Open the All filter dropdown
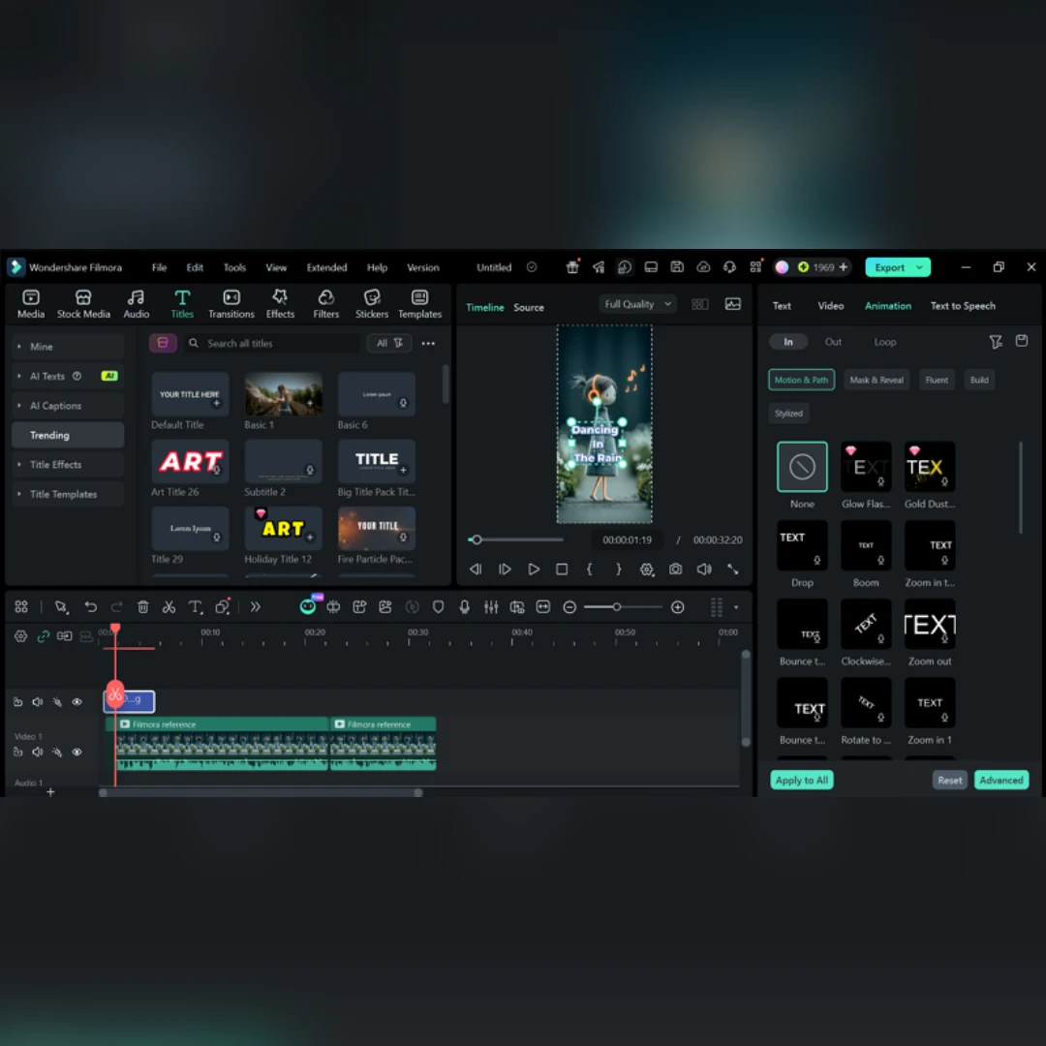The height and width of the screenshot is (1046, 1046). pos(389,343)
